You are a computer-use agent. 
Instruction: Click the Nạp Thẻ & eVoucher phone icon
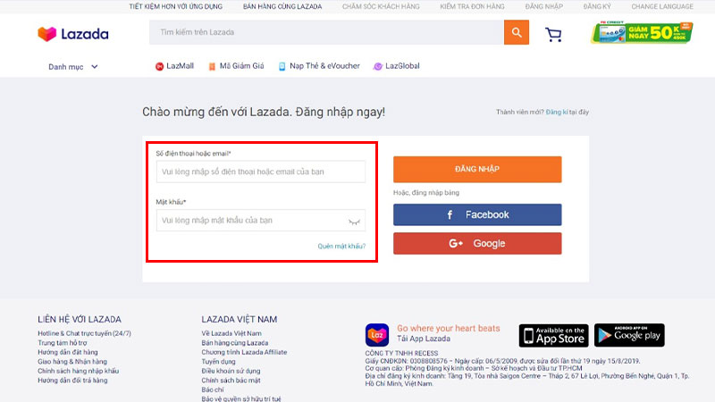(x=282, y=66)
